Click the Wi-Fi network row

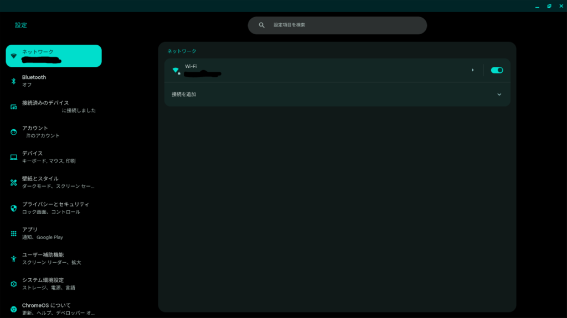[x=321, y=70]
